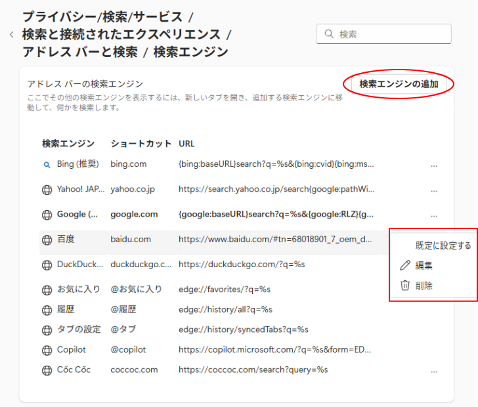Choose 既定に設定する from the context menu
This screenshot has width=478, height=407.
pos(443,246)
